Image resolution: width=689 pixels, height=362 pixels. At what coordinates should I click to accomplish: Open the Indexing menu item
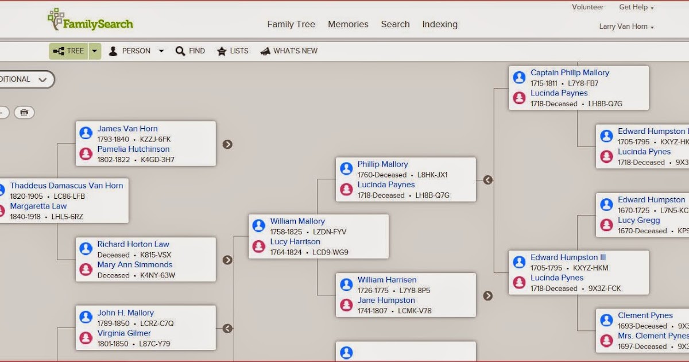pos(440,24)
